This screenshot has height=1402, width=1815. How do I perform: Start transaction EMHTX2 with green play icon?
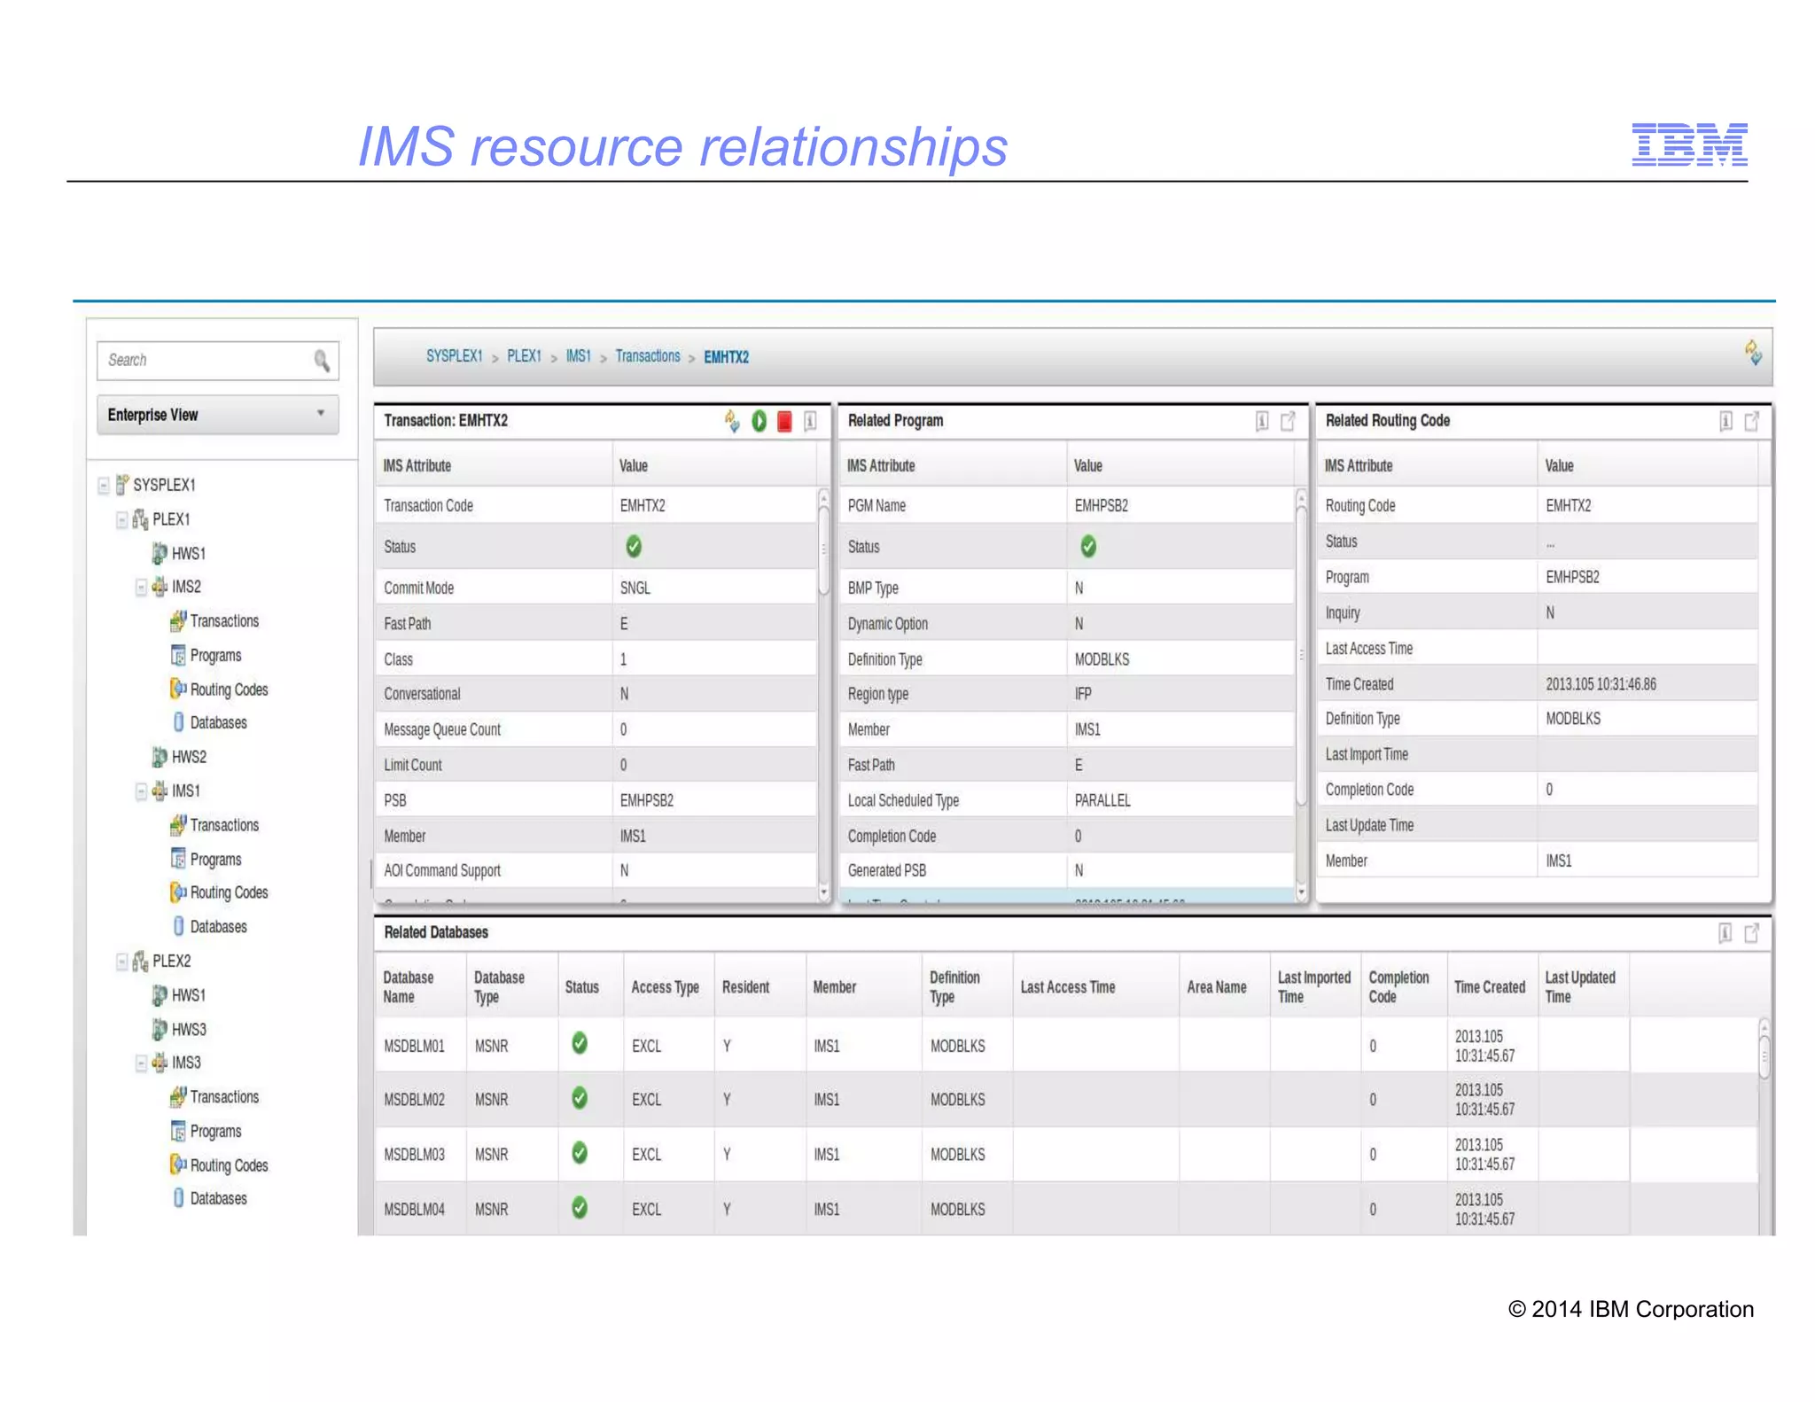[759, 421]
